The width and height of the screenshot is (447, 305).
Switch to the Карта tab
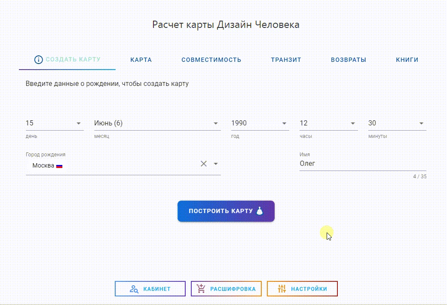[141, 60]
